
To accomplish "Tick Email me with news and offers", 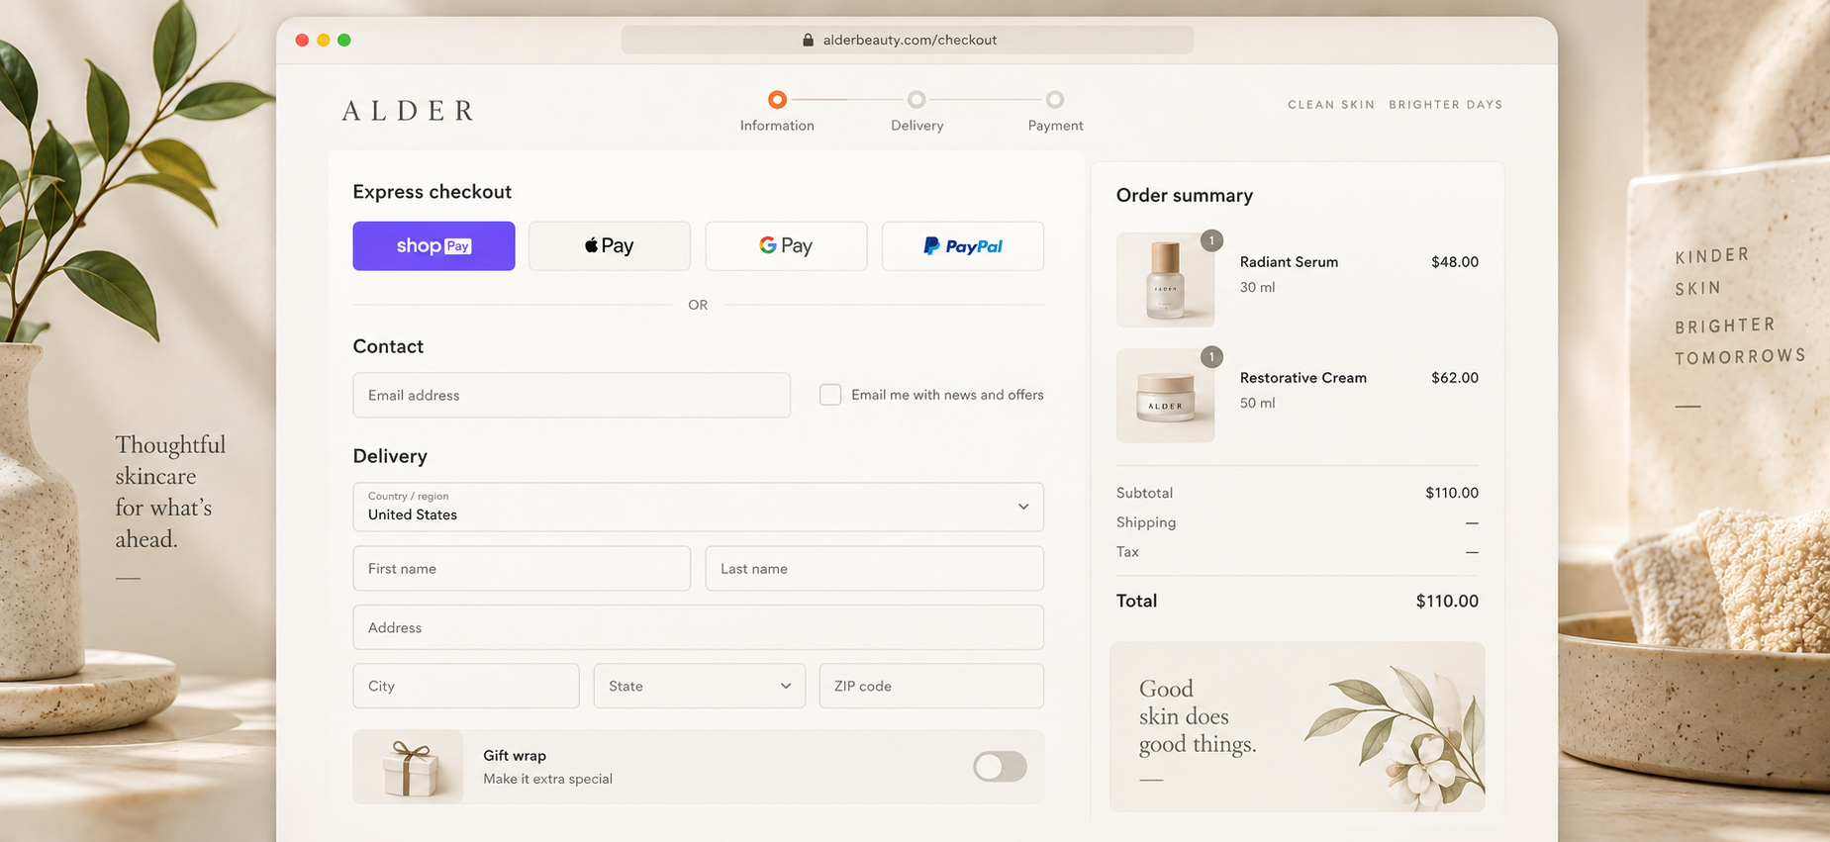I will tap(830, 395).
